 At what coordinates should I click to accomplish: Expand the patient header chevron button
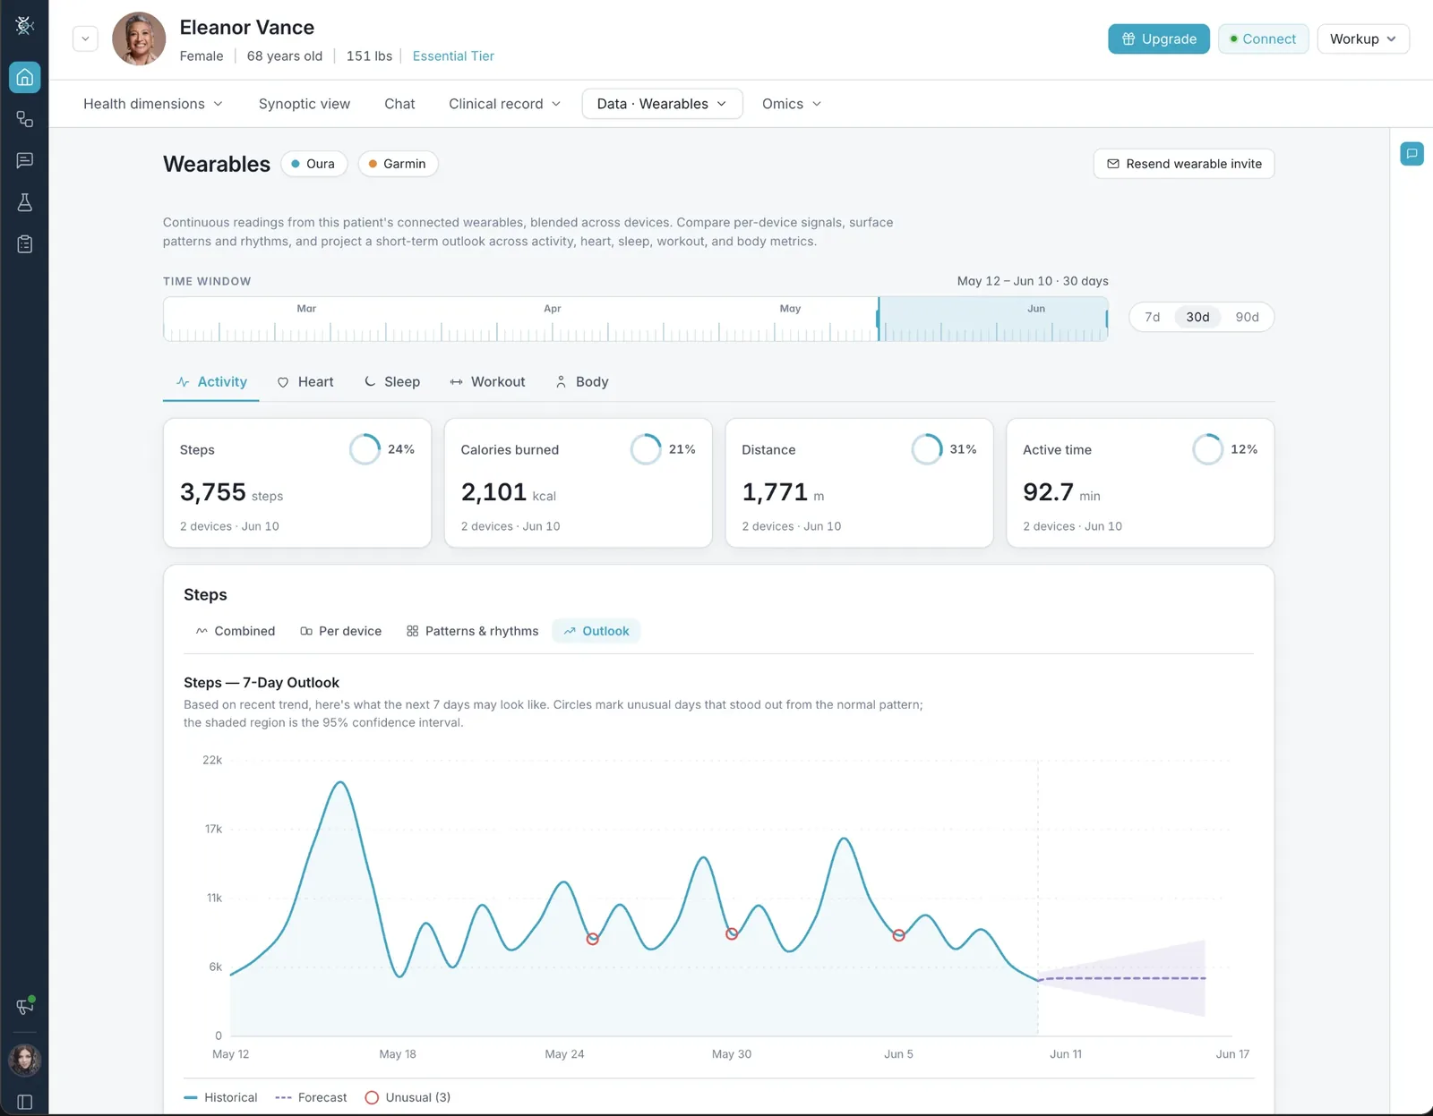pyautogui.click(x=85, y=38)
